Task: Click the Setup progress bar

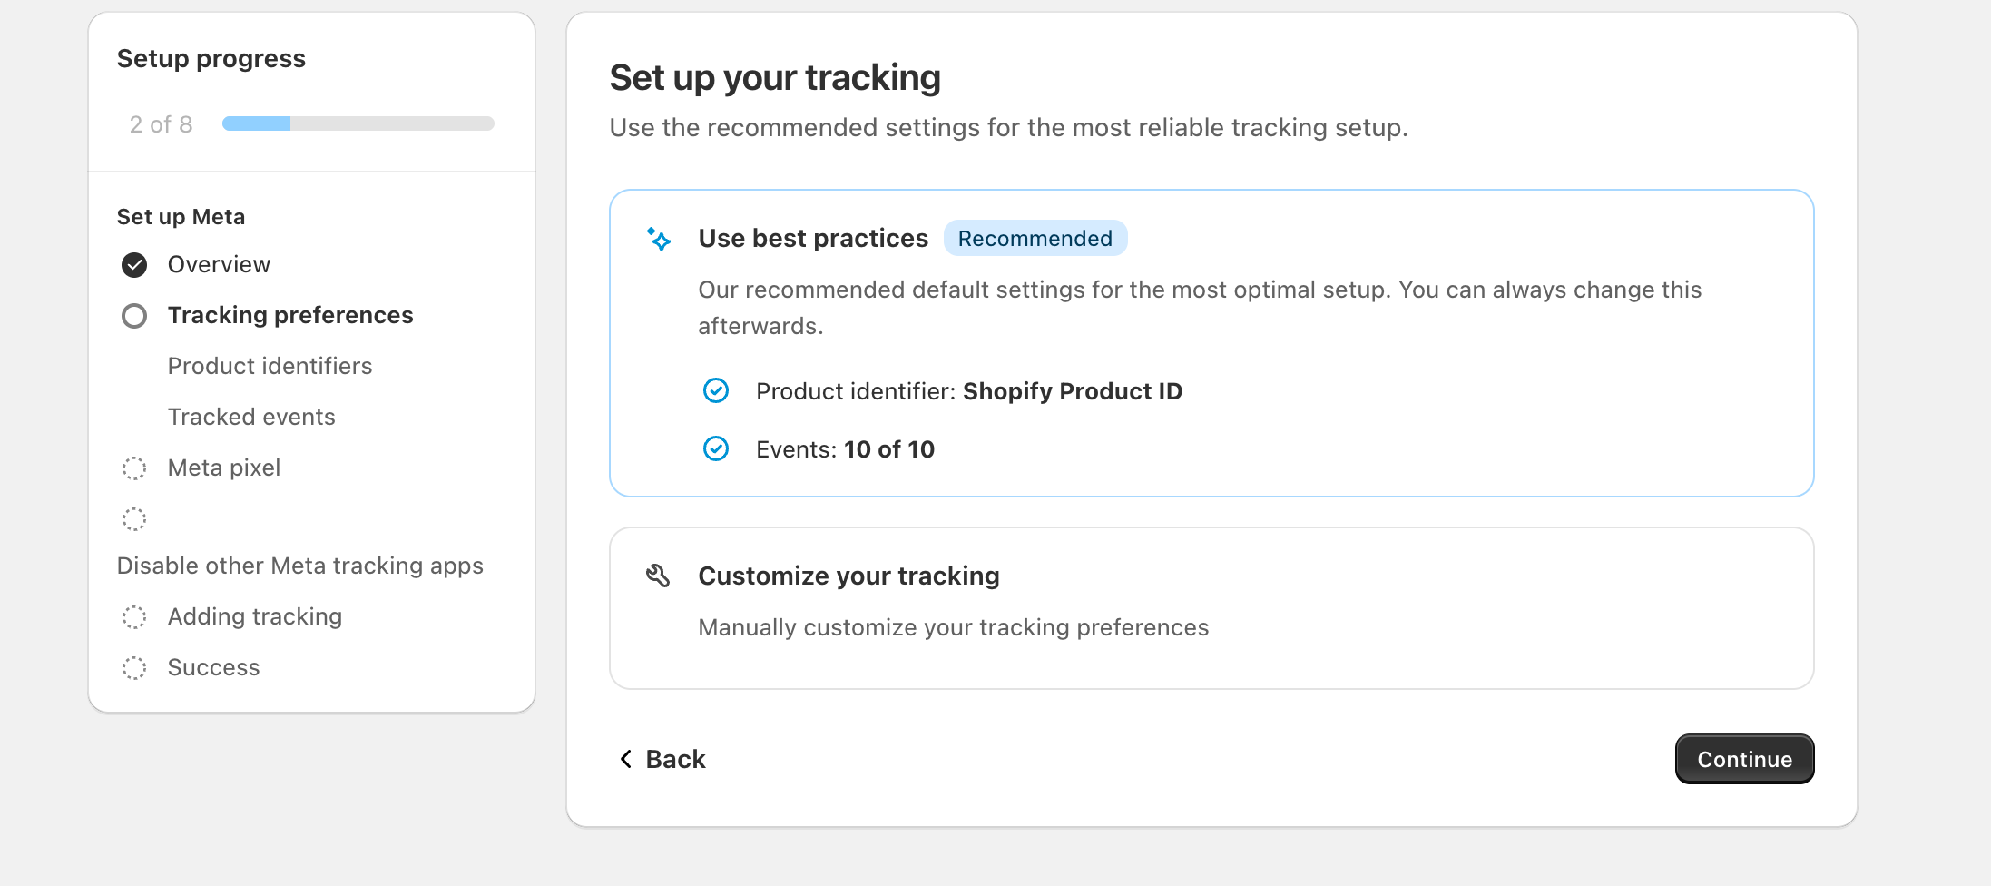Action: pos(358,123)
